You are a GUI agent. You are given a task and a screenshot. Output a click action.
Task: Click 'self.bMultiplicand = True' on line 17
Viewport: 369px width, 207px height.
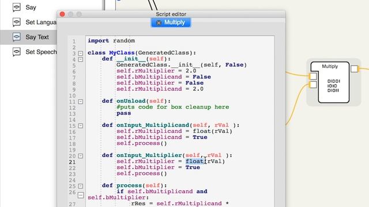point(162,137)
